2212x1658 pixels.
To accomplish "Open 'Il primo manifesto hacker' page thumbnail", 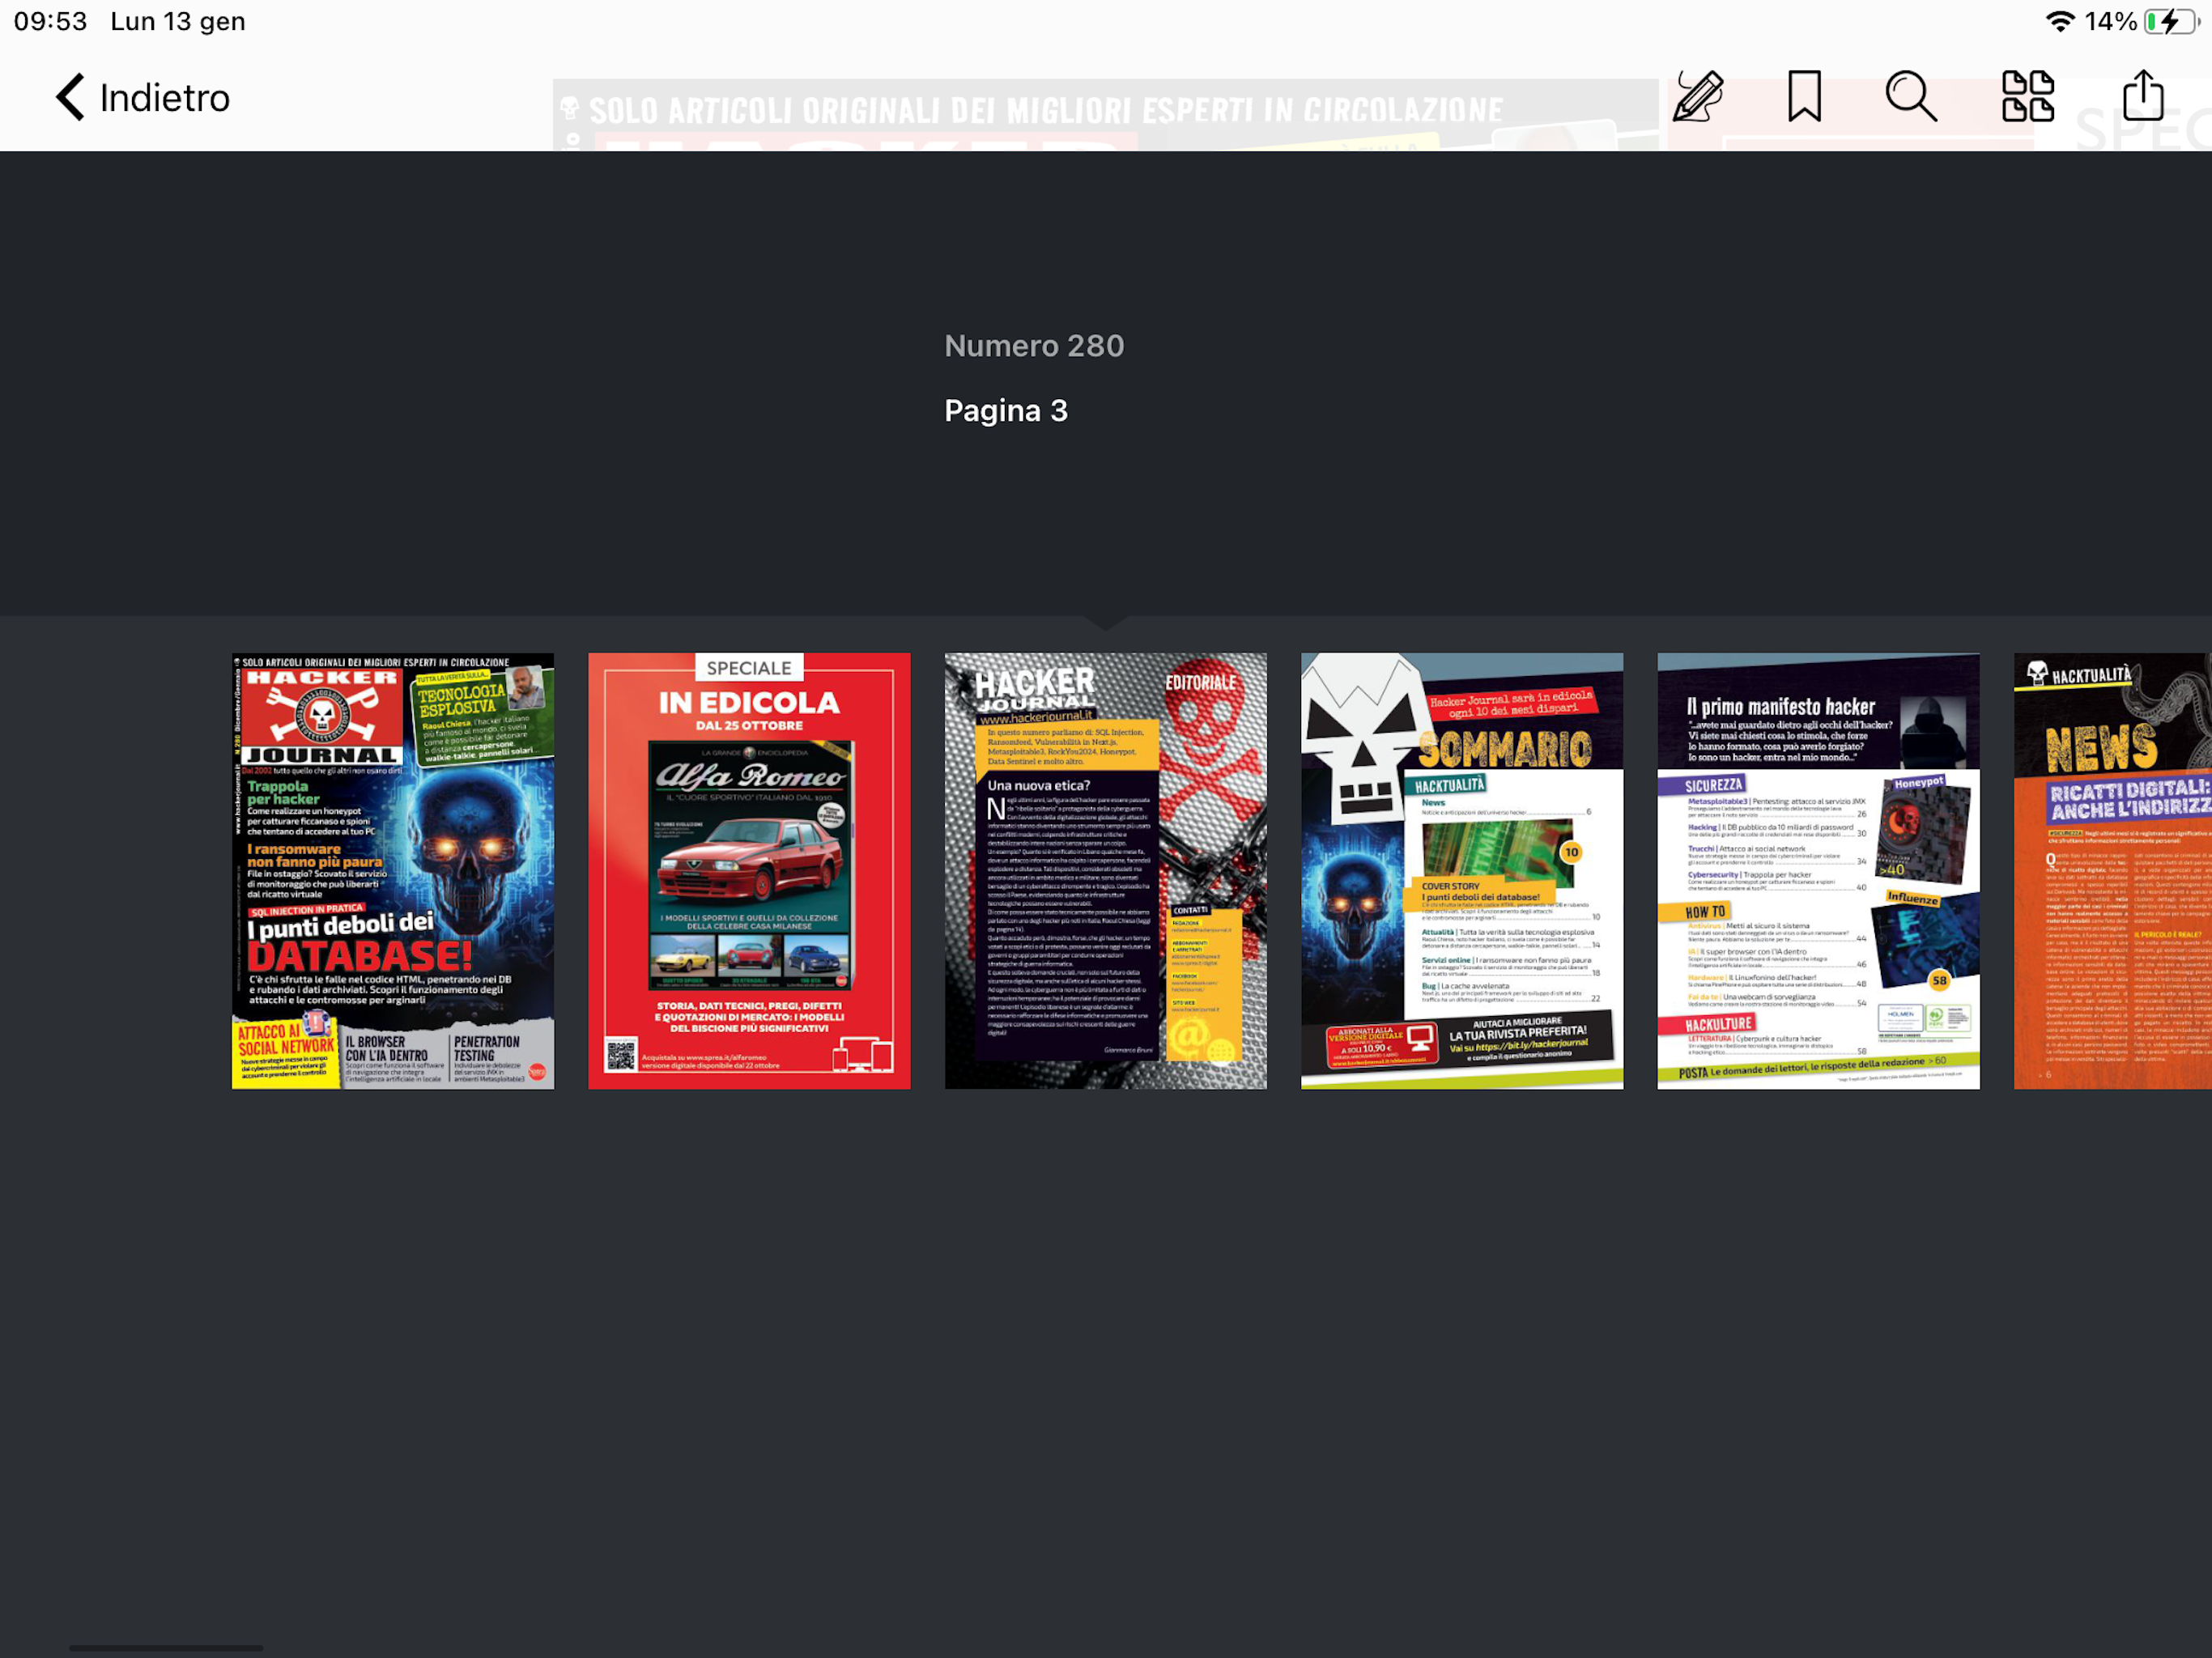I will point(1818,871).
